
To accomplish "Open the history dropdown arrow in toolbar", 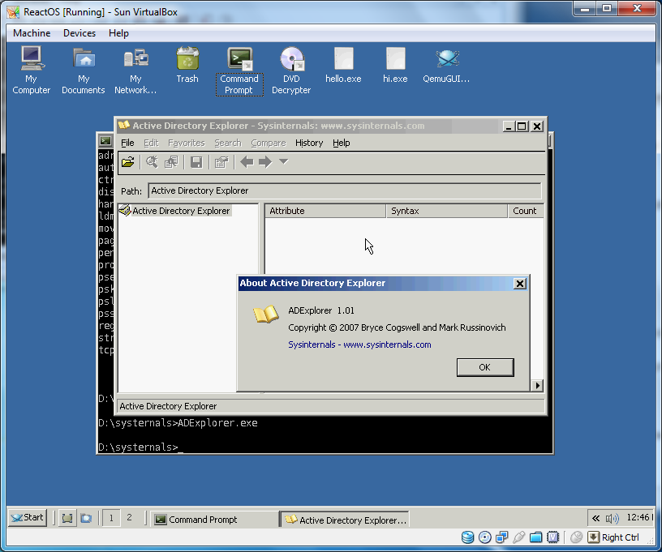I will coord(283,162).
